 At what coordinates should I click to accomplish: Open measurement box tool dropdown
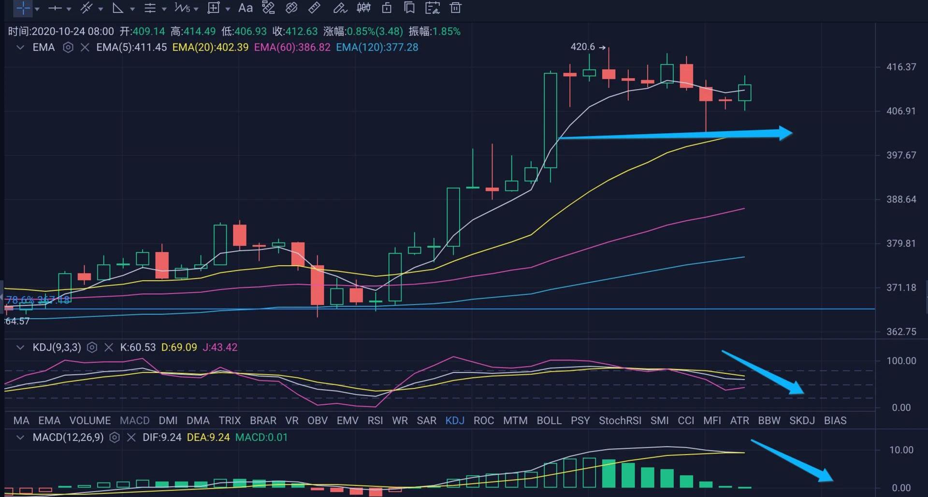228,9
